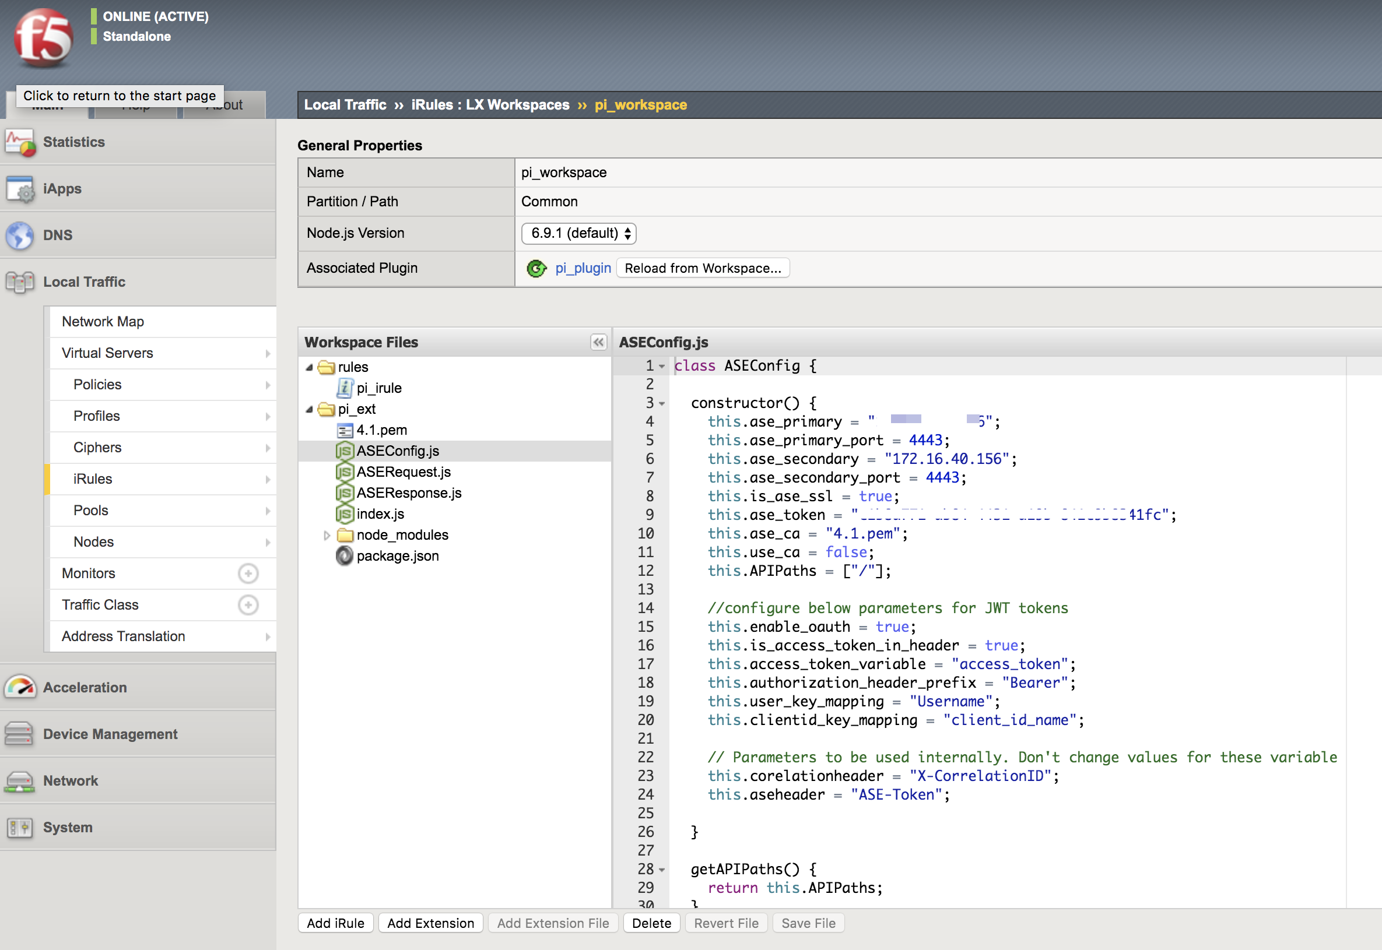Click the plus icon beside Traffic Class
The image size is (1382, 950).
click(x=248, y=605)
